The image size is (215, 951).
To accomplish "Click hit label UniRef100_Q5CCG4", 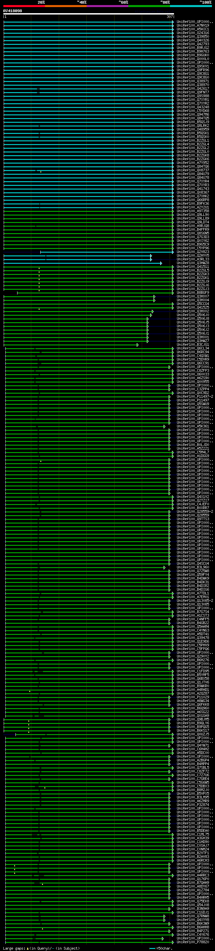I will (x=193, y=304).
